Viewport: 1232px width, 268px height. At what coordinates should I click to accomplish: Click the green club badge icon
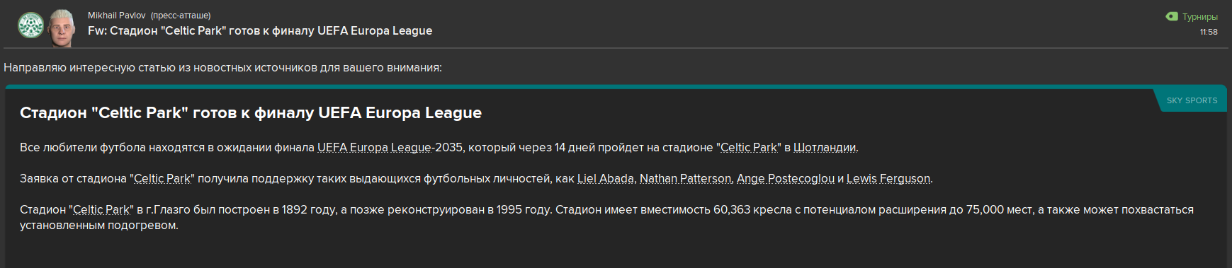pos(30,25)
